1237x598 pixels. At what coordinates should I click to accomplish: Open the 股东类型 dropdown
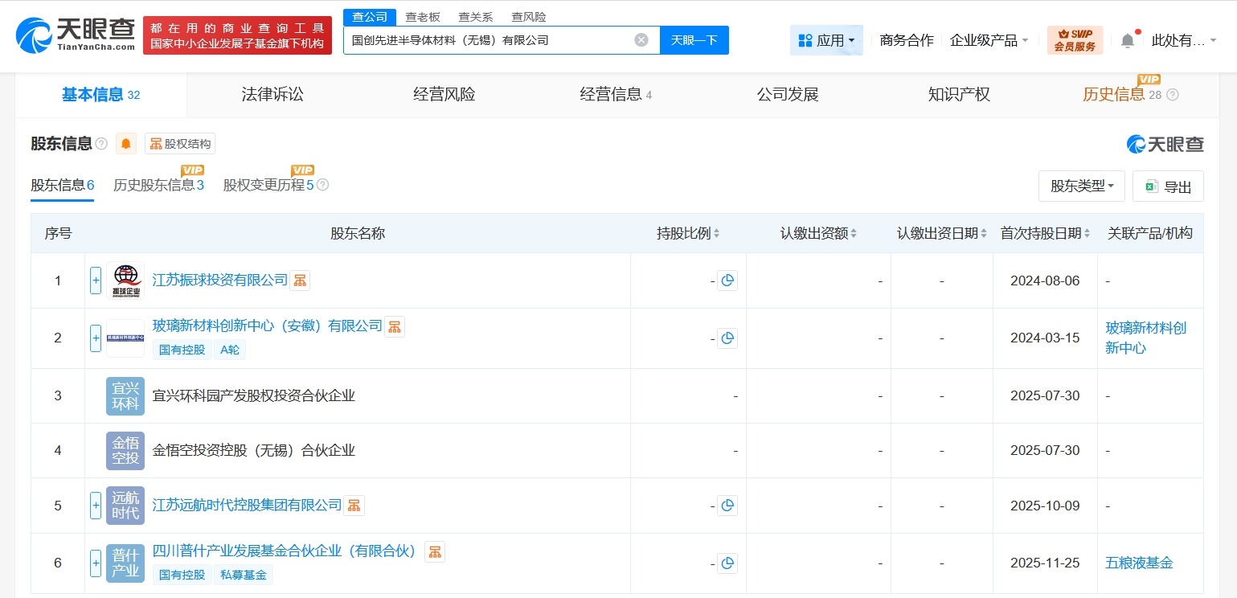(x=1081, y=186)
